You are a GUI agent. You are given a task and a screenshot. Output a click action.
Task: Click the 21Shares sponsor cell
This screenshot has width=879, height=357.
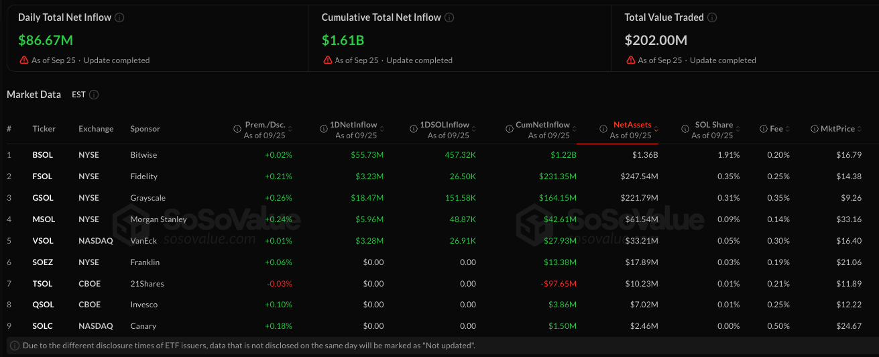pos(147,284)
